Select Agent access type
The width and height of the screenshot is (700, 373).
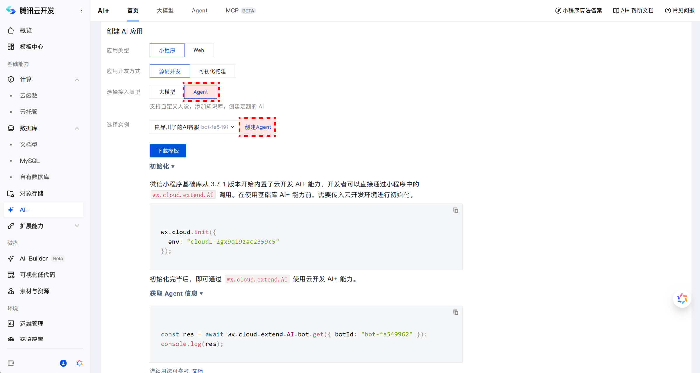201,92
